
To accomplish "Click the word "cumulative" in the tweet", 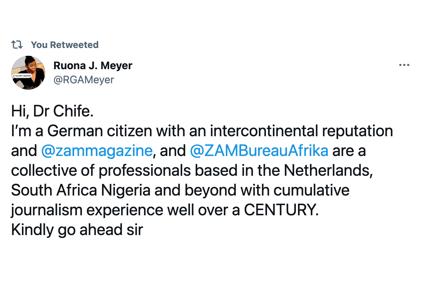I will point(311,190).
